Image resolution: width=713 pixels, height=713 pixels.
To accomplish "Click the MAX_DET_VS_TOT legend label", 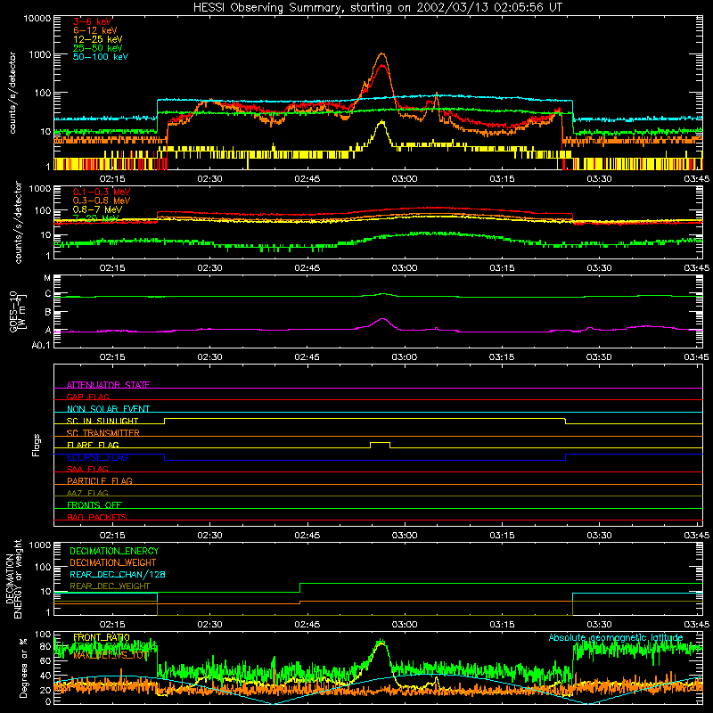I will (x=110, y=655).
